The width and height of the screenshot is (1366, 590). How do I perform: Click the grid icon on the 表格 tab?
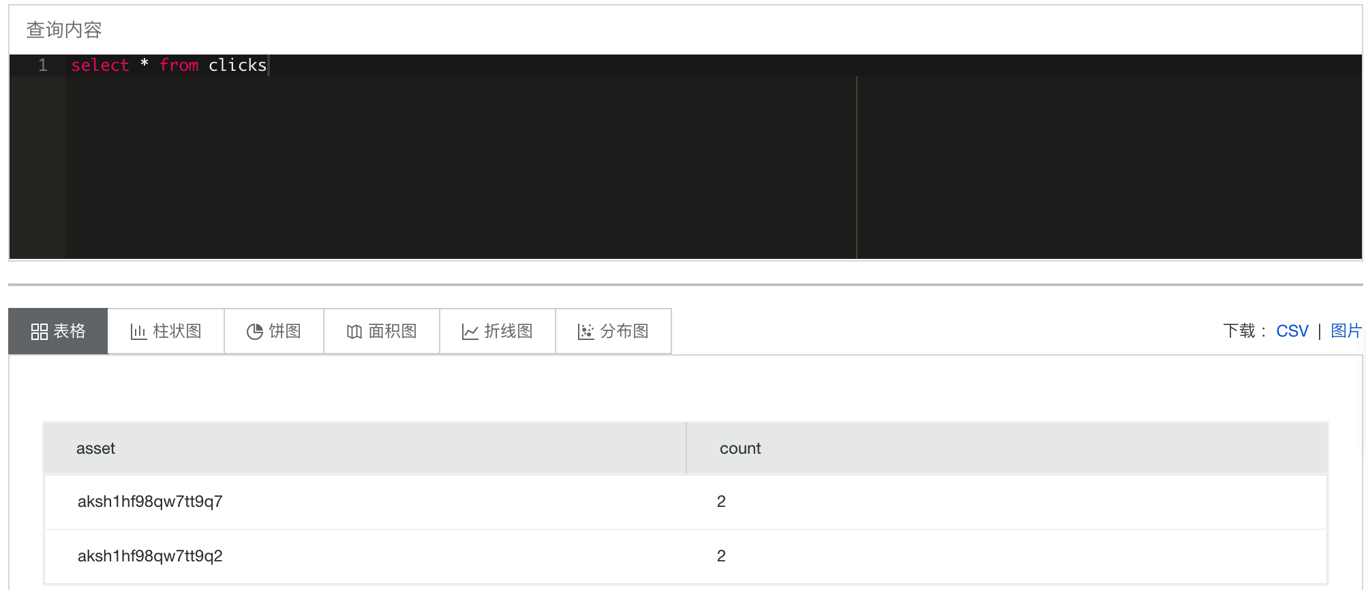click(x=39, y=332)
